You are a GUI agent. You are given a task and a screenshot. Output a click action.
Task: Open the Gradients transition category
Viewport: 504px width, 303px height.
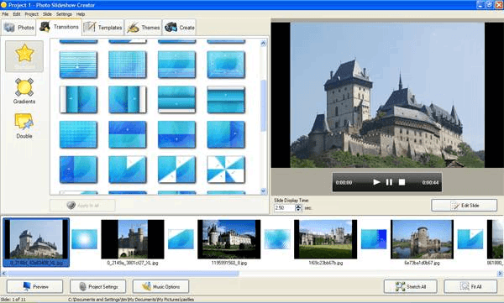point(24,91)
